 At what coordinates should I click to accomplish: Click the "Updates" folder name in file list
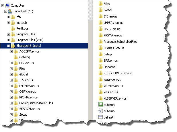click(109, 67)
